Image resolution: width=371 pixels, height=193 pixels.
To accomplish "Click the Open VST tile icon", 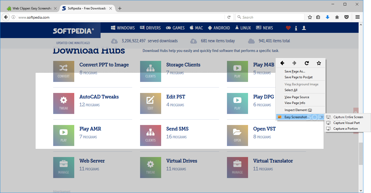I will pos(238,135).
